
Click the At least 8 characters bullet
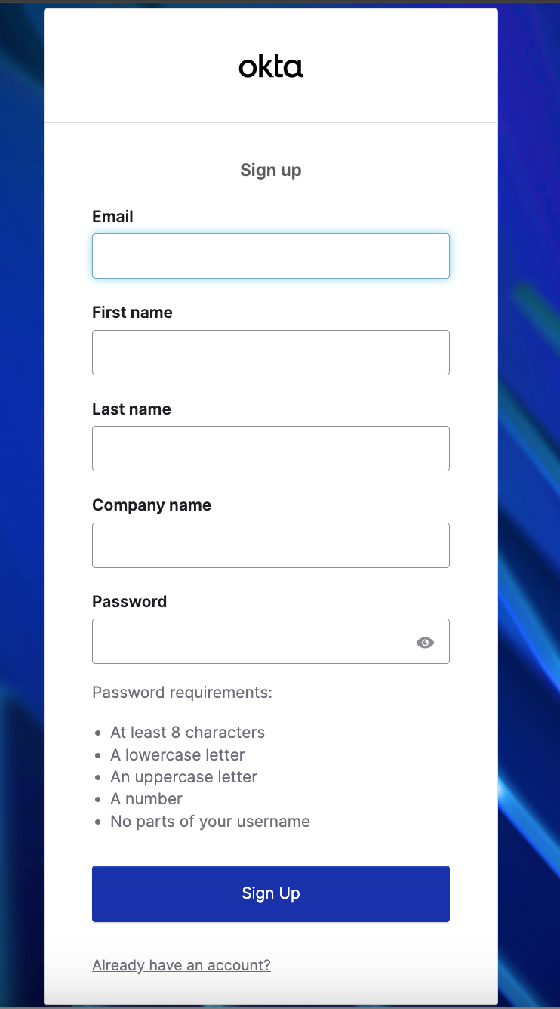pos(188,732)
